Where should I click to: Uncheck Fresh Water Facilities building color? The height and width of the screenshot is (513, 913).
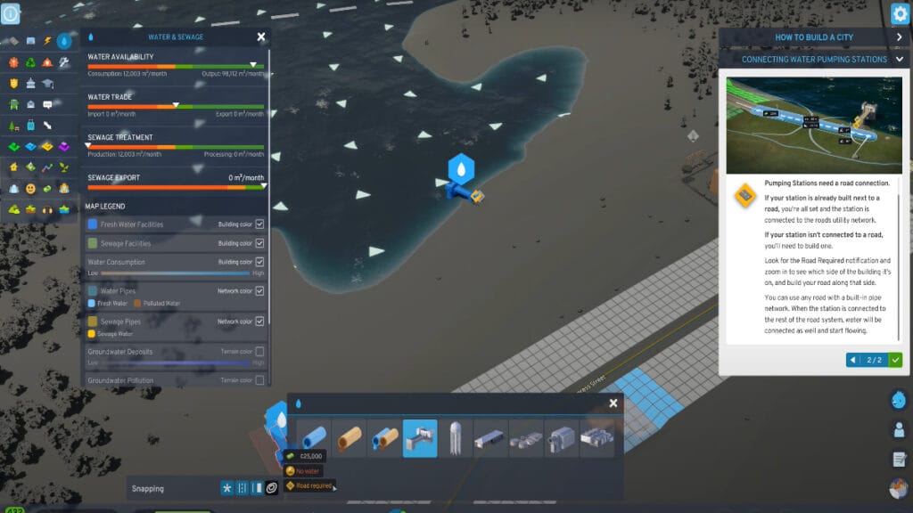click(x=259, y=224)
